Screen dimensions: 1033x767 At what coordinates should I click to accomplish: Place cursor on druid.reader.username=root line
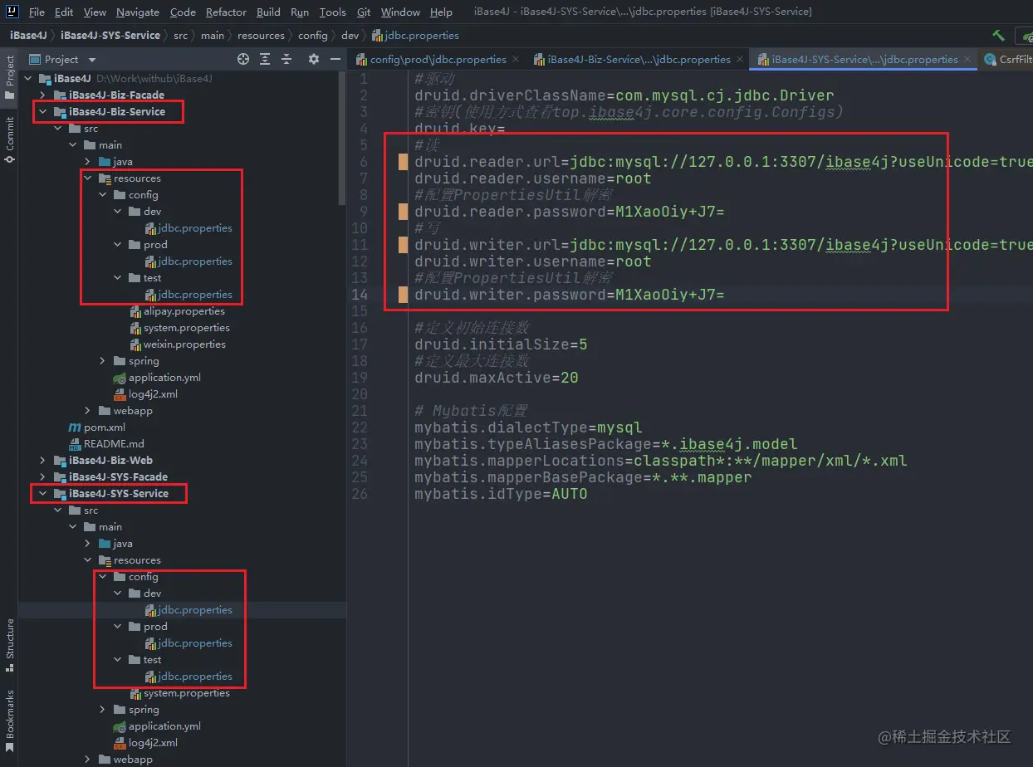pos(533,178)
